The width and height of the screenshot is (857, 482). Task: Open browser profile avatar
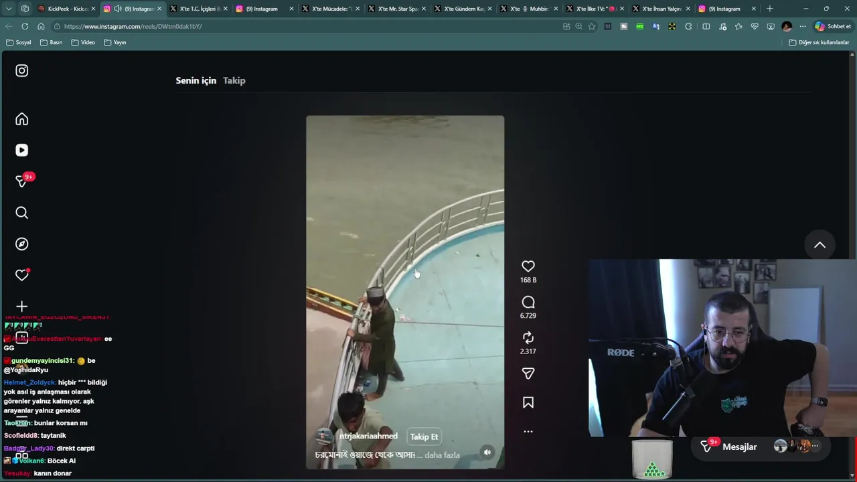pyautogui.click(x=787, y=26)
